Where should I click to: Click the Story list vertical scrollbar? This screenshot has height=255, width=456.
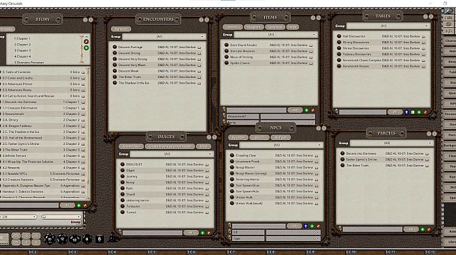pos(89,133)
